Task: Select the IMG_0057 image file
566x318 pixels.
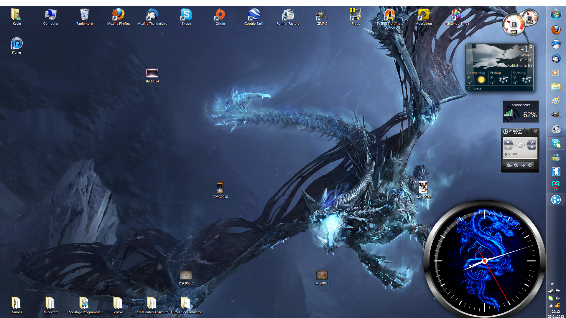Action: click(x=423, y=190)
